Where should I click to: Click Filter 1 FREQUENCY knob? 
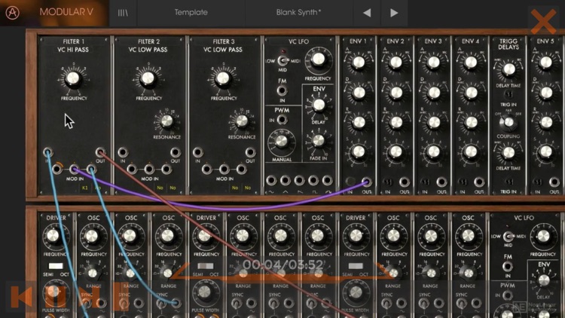pos(73,78)
